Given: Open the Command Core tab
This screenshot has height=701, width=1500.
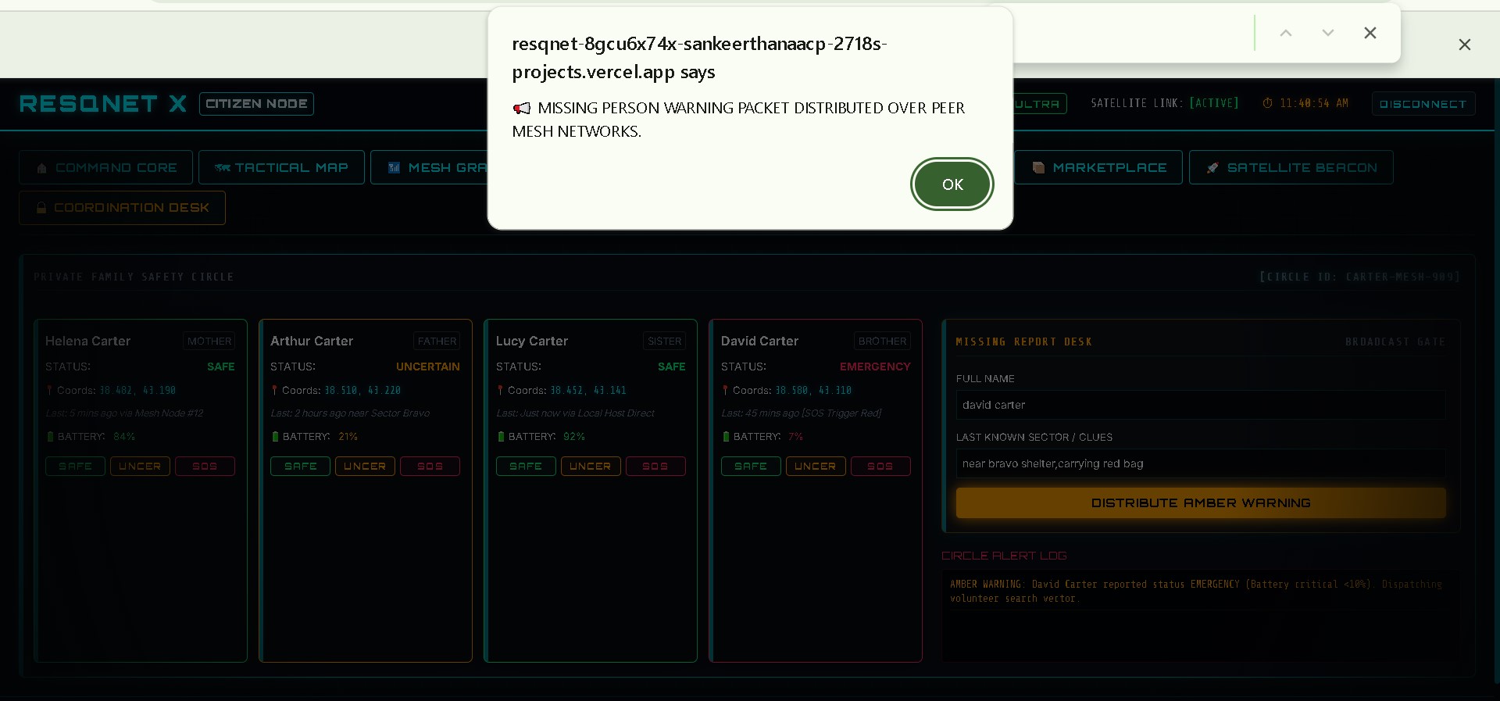Looking at the screenshot, I should point(105,167).
